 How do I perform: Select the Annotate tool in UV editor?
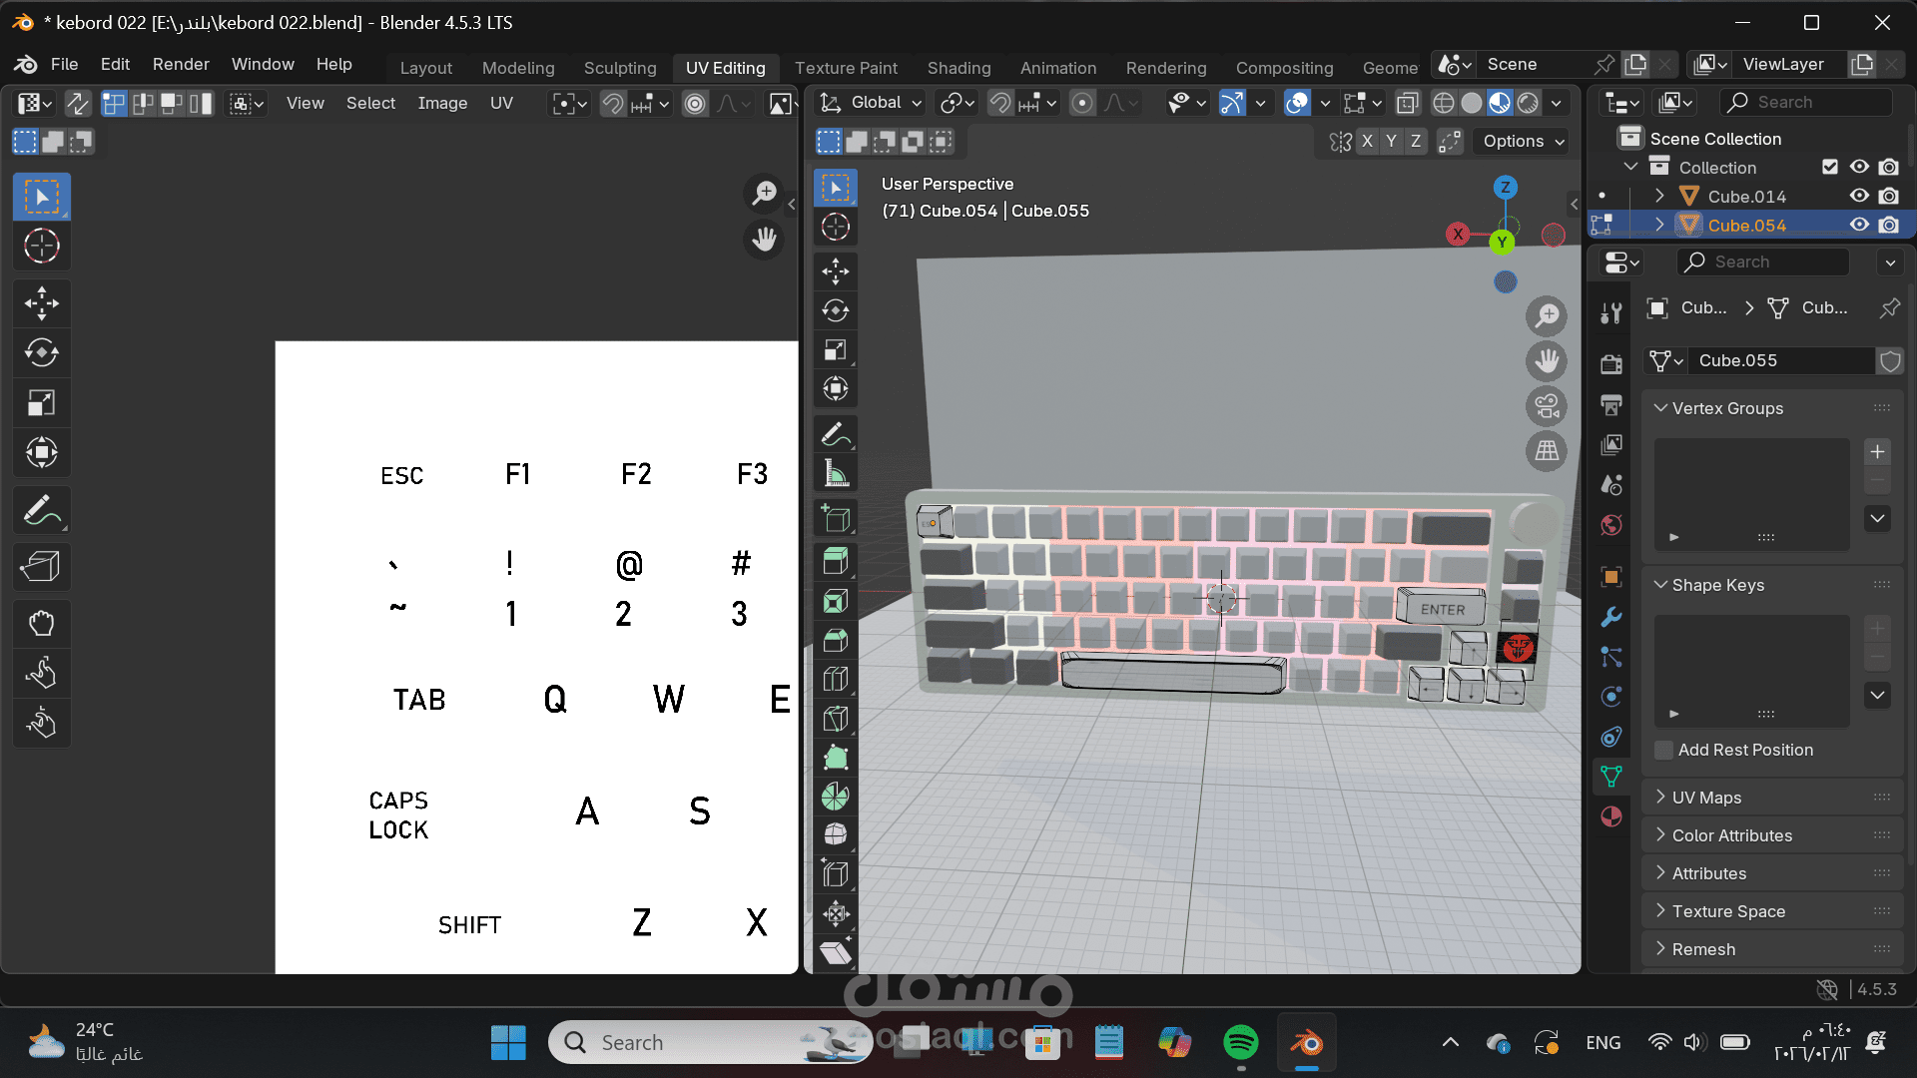[x=41, y=511]
